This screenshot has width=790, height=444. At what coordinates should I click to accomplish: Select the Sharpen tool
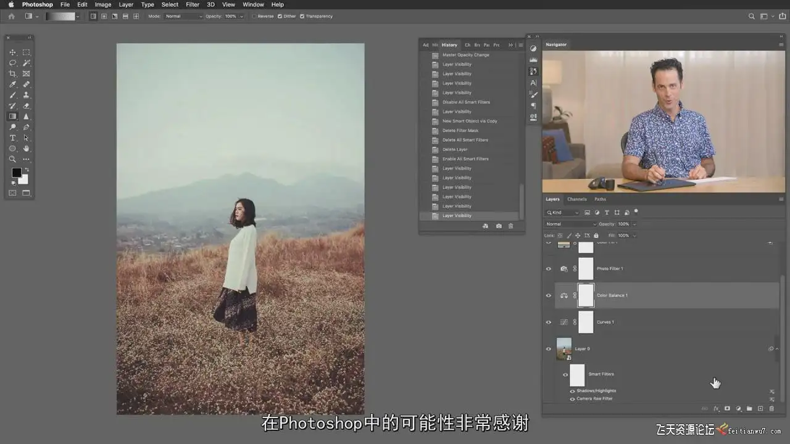pyautogui.click(x=27, y=116)
